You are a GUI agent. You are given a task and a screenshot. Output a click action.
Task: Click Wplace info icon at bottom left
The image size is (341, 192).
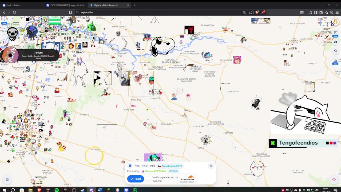click(7, 179)
